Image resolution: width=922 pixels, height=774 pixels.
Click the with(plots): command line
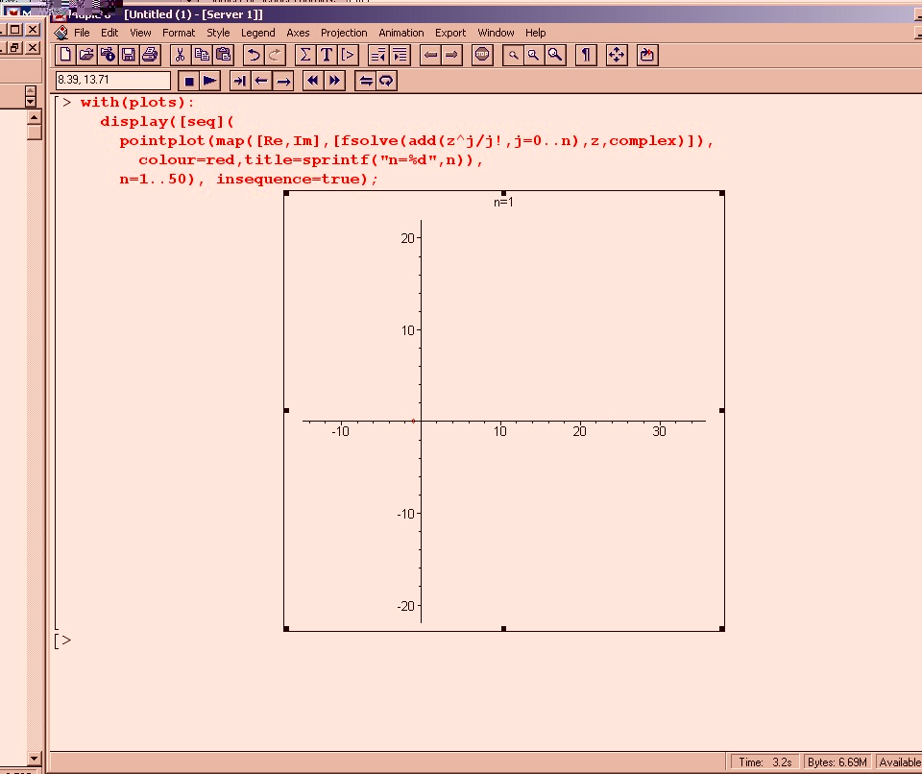point(137,103)
